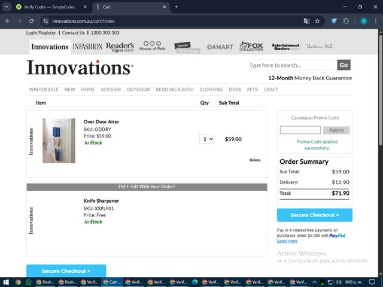The height and width of the screenshot is (287, 383).
Task: Click the Catalogue/Promo Code input box
Action: pyautogui.click(x=300, y=130)
